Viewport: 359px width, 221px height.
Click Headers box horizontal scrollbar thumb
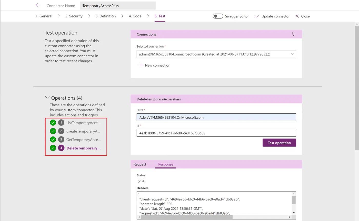click(187, 217)
